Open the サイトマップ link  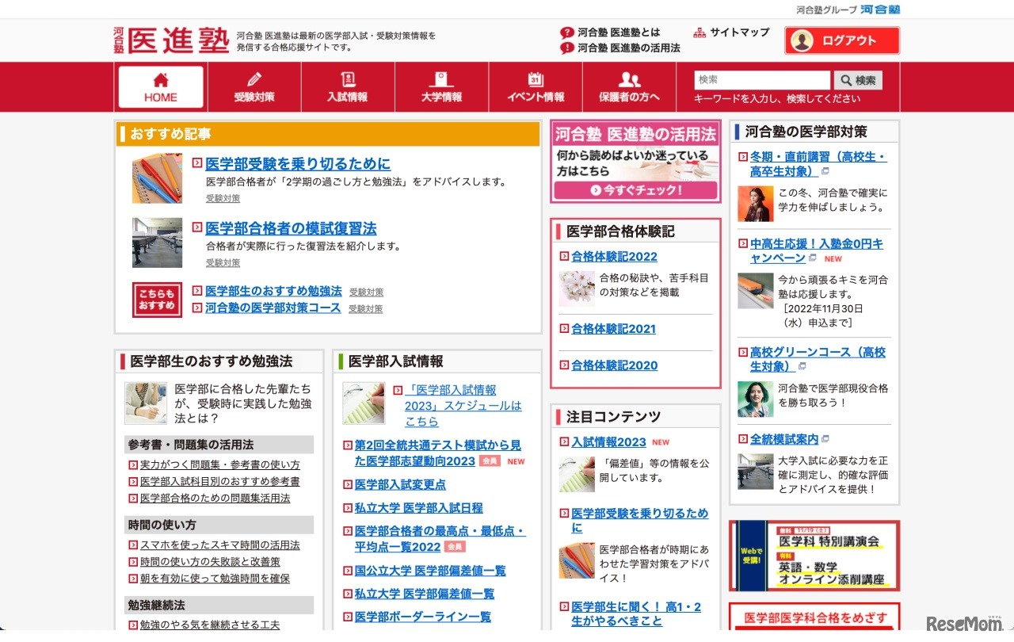coord(739,32)
